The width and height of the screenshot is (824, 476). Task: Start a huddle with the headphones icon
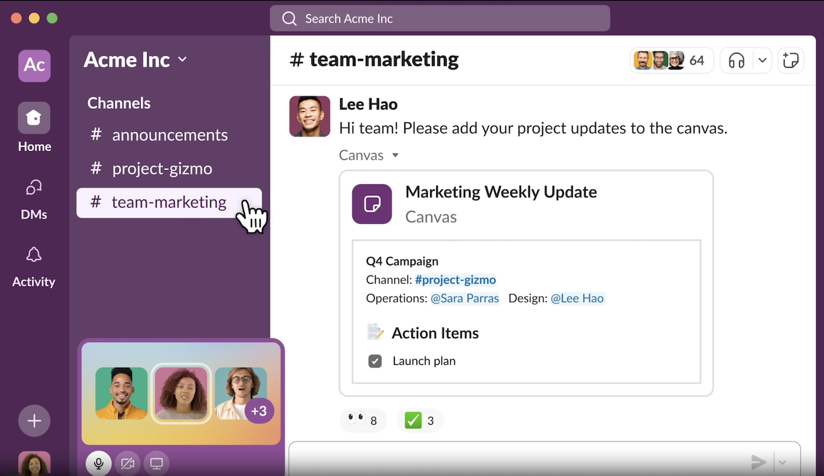coord(736,60)
